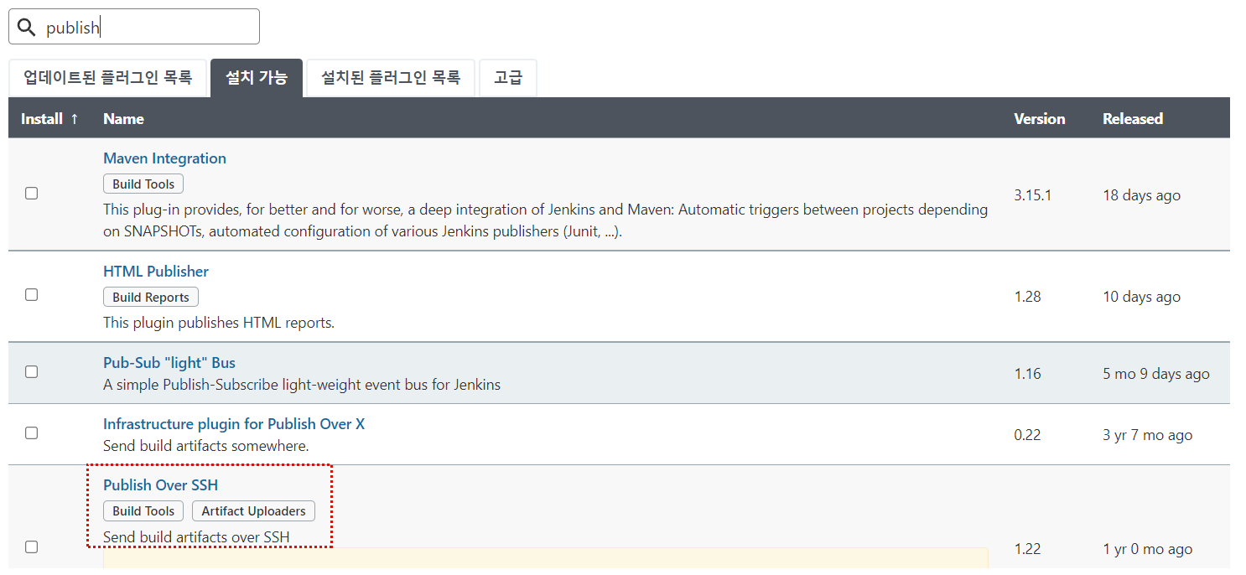Screen dimensions: 1246x575
Task: Click the '3 yr 7 mo ago' release text
Action: tap(1147, 435)
